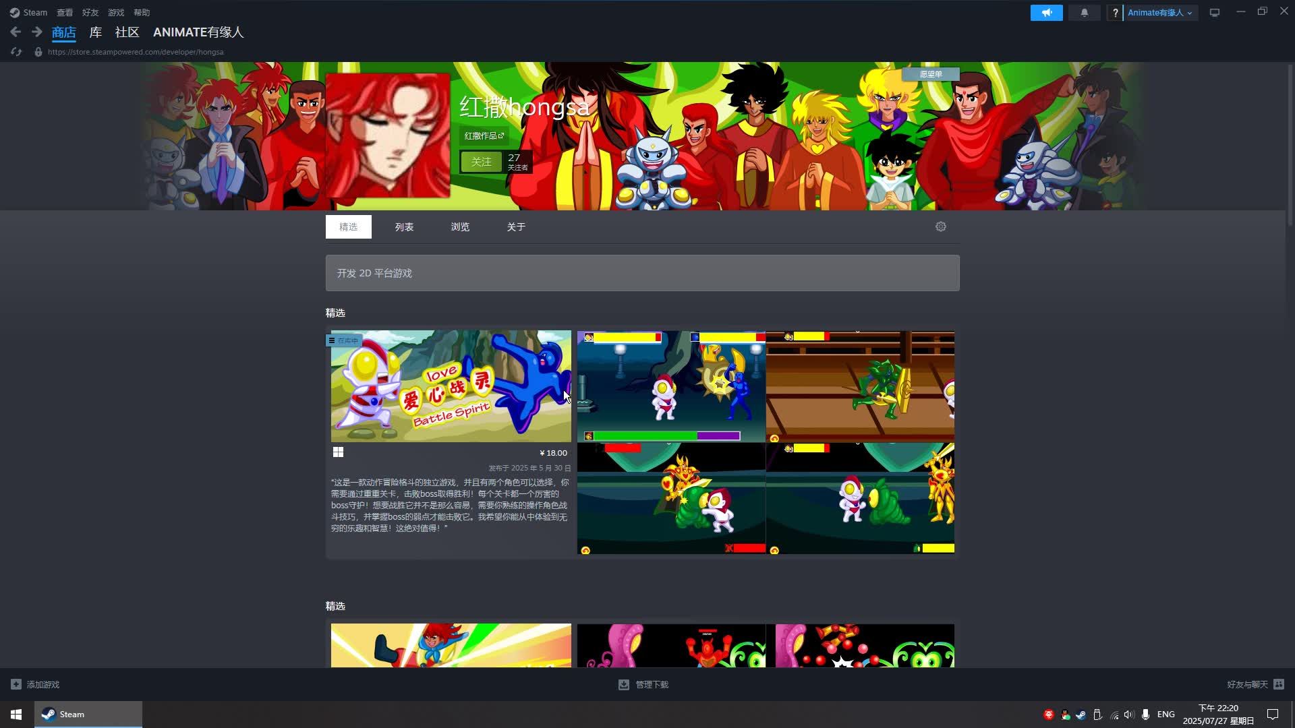Select the 精选 tab
This screenshot has height=728, width=1295.
[349, 227]
